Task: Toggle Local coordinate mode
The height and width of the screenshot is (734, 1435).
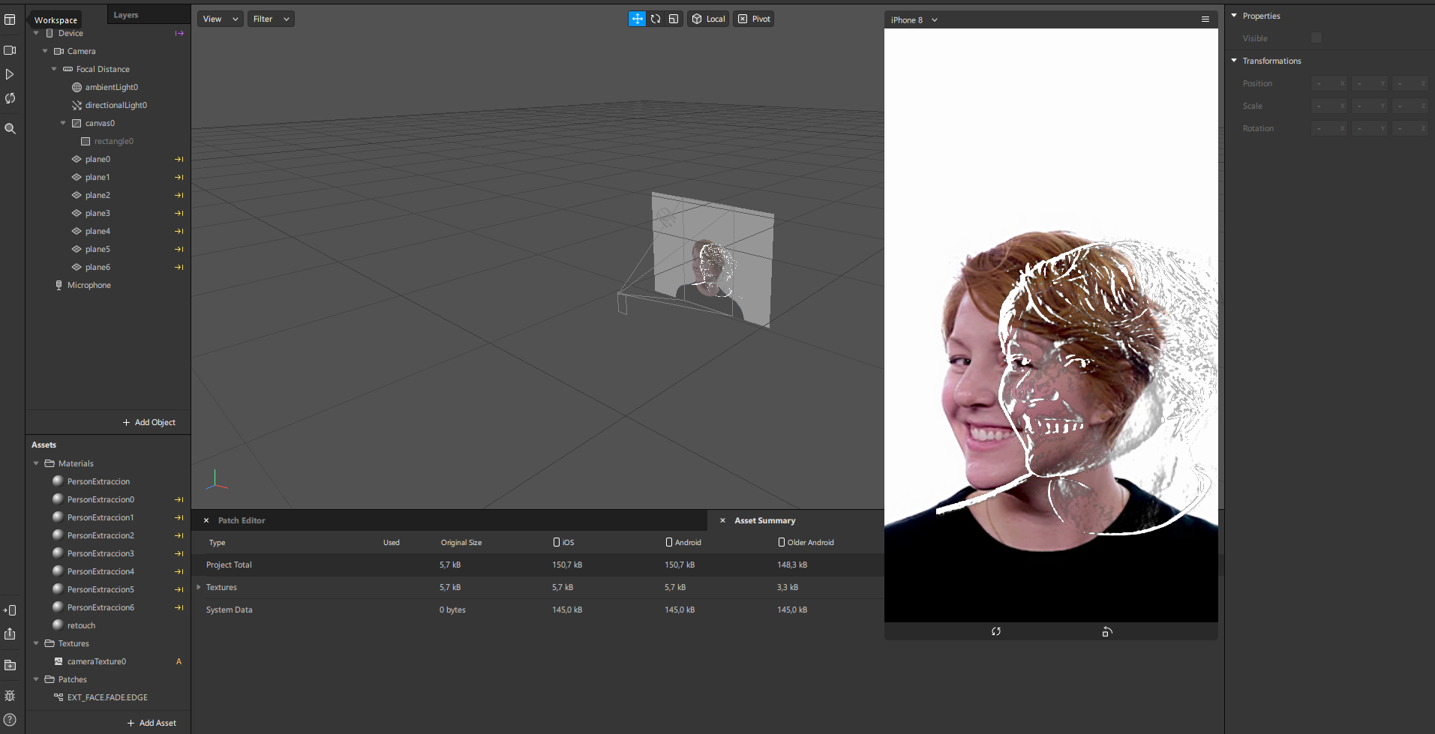Action: pyautogui.click(x=709, y=19)
